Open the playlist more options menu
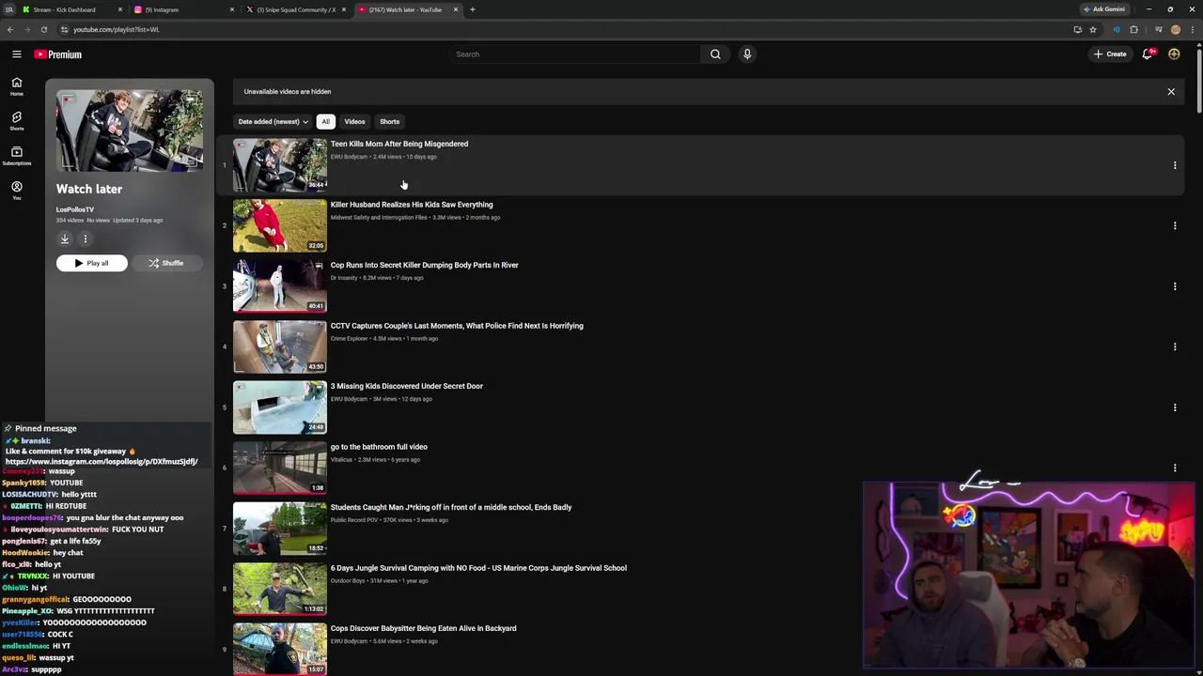Viewport: 1203px width, 676px height. point(85,238)
